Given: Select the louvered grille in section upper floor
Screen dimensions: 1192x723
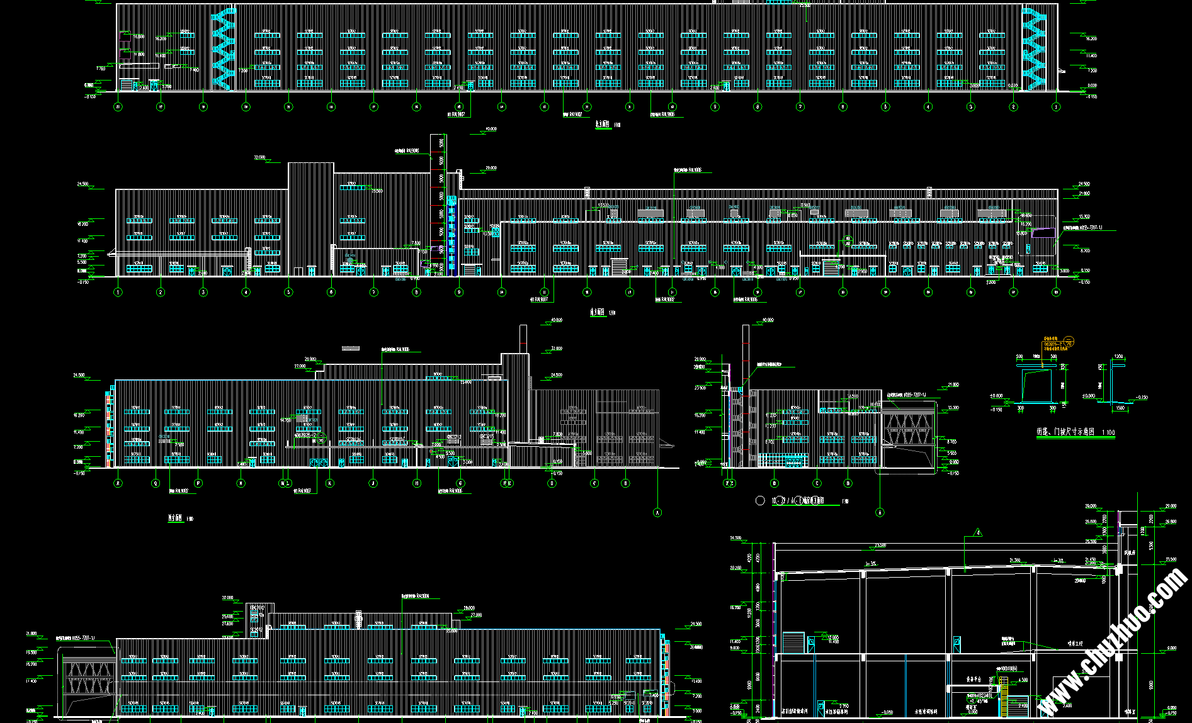Looking at the screenshot, I should click(x=794, y=642).
